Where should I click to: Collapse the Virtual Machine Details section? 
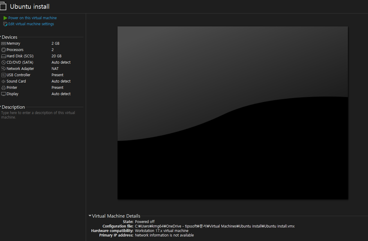pos(90,216)
